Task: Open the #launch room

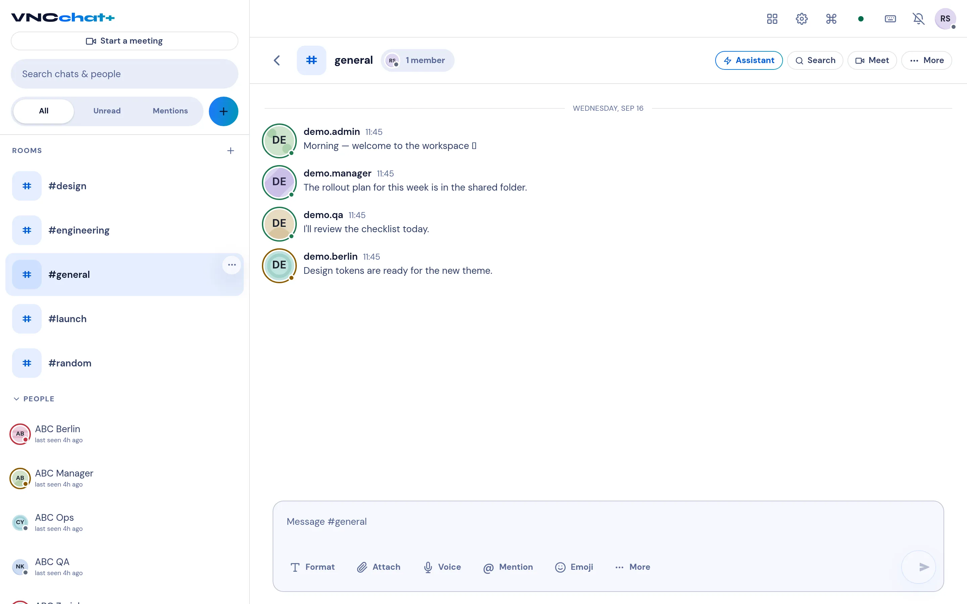Action: [x=124, y=319]
